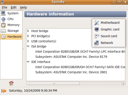Viewport: 128px width, 95px height.
Task: Select the ASUSTeK Device 8179 subsystem row
Action: [x=71, y=57]
